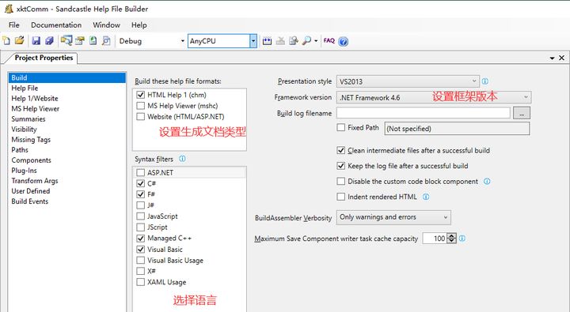Image resolution: width=570 pixels, height=312 pixels.
Task: Click the info icon beside Presentation style
Action: pos(485,81)
